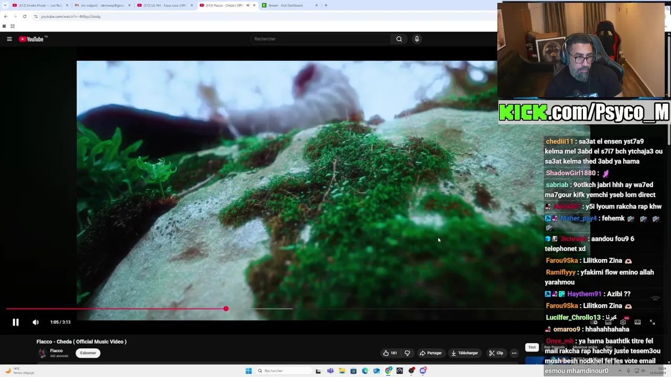This screenshot has width=671, height=377.
Task: Open the weather widget on the taskbar
Action: click(x=19, y=371)
